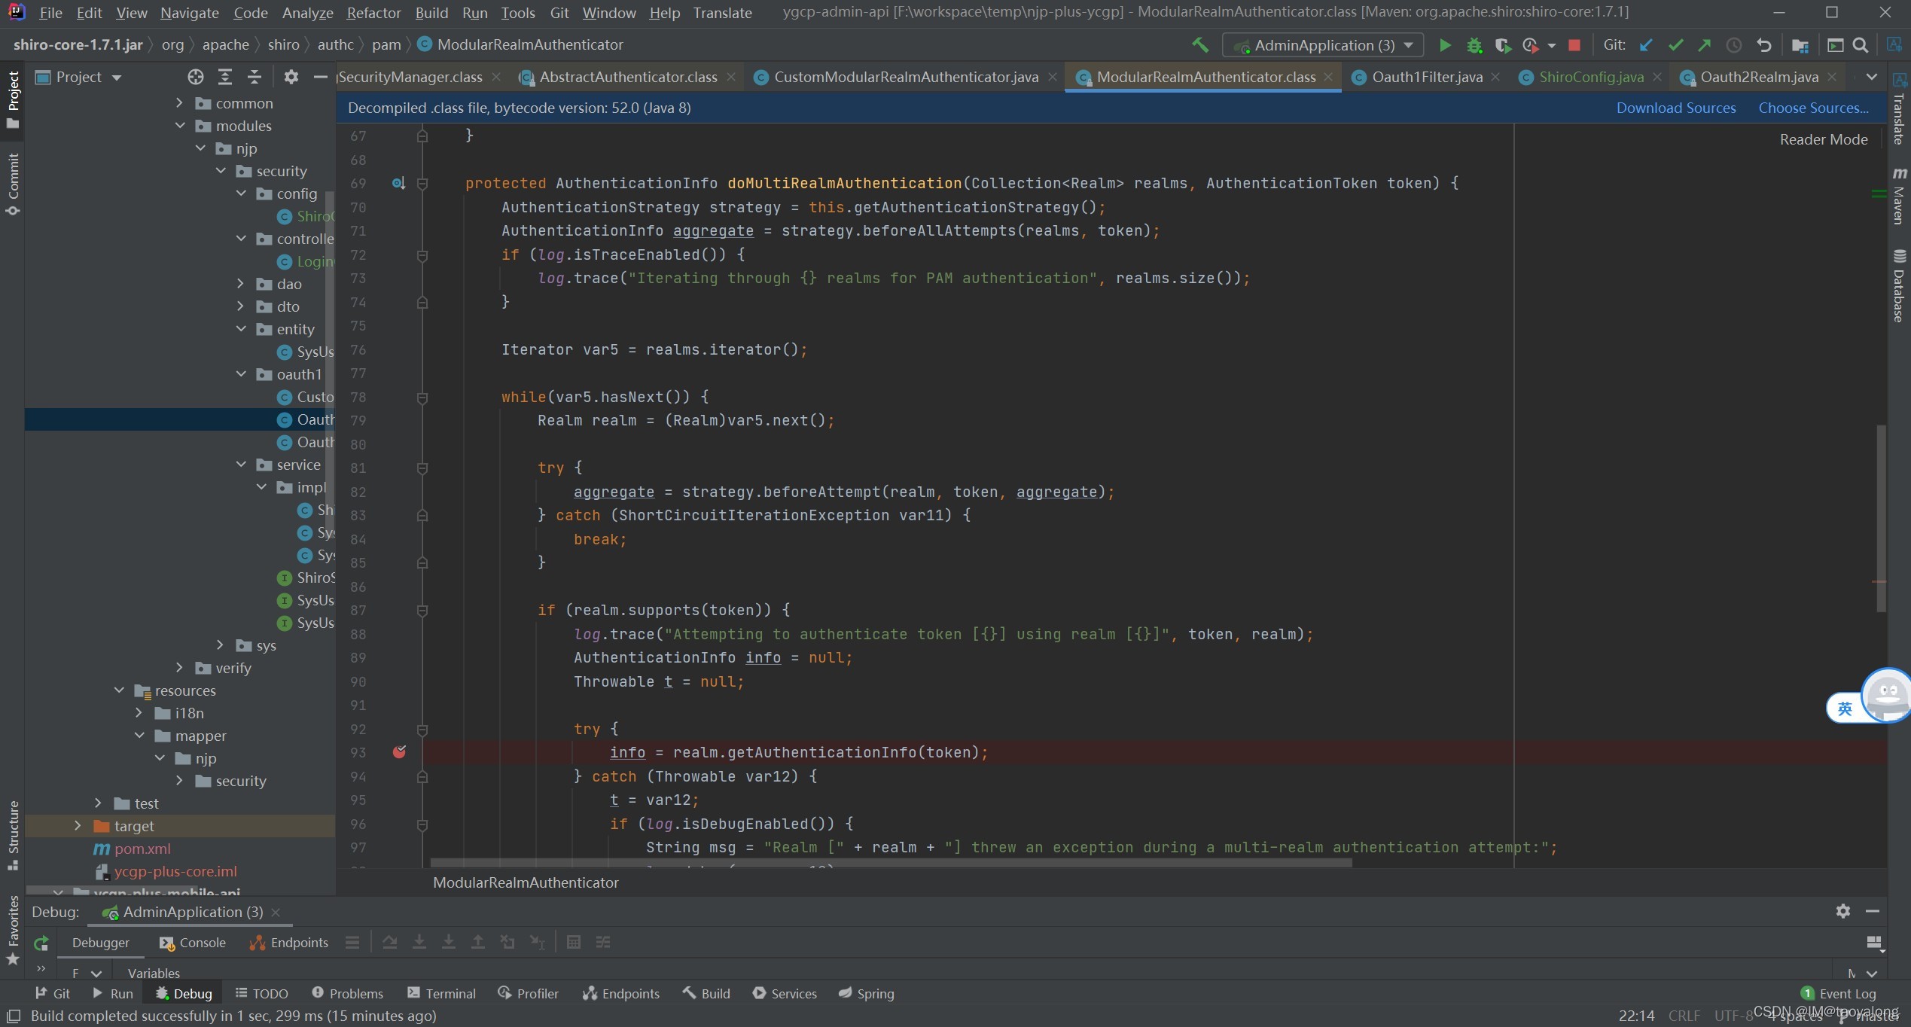The width and height of the screenshot is (1911, 1027).
Task: Expand the target folder in tree
Action: (78, 826)
